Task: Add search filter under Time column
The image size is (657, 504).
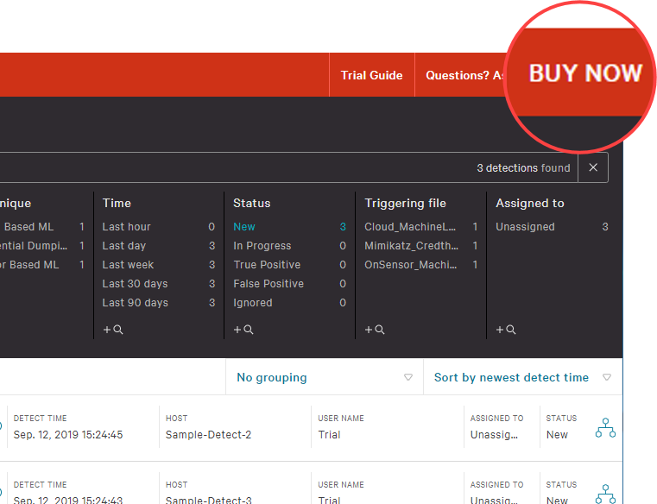Action: click(x=113, y=330)
